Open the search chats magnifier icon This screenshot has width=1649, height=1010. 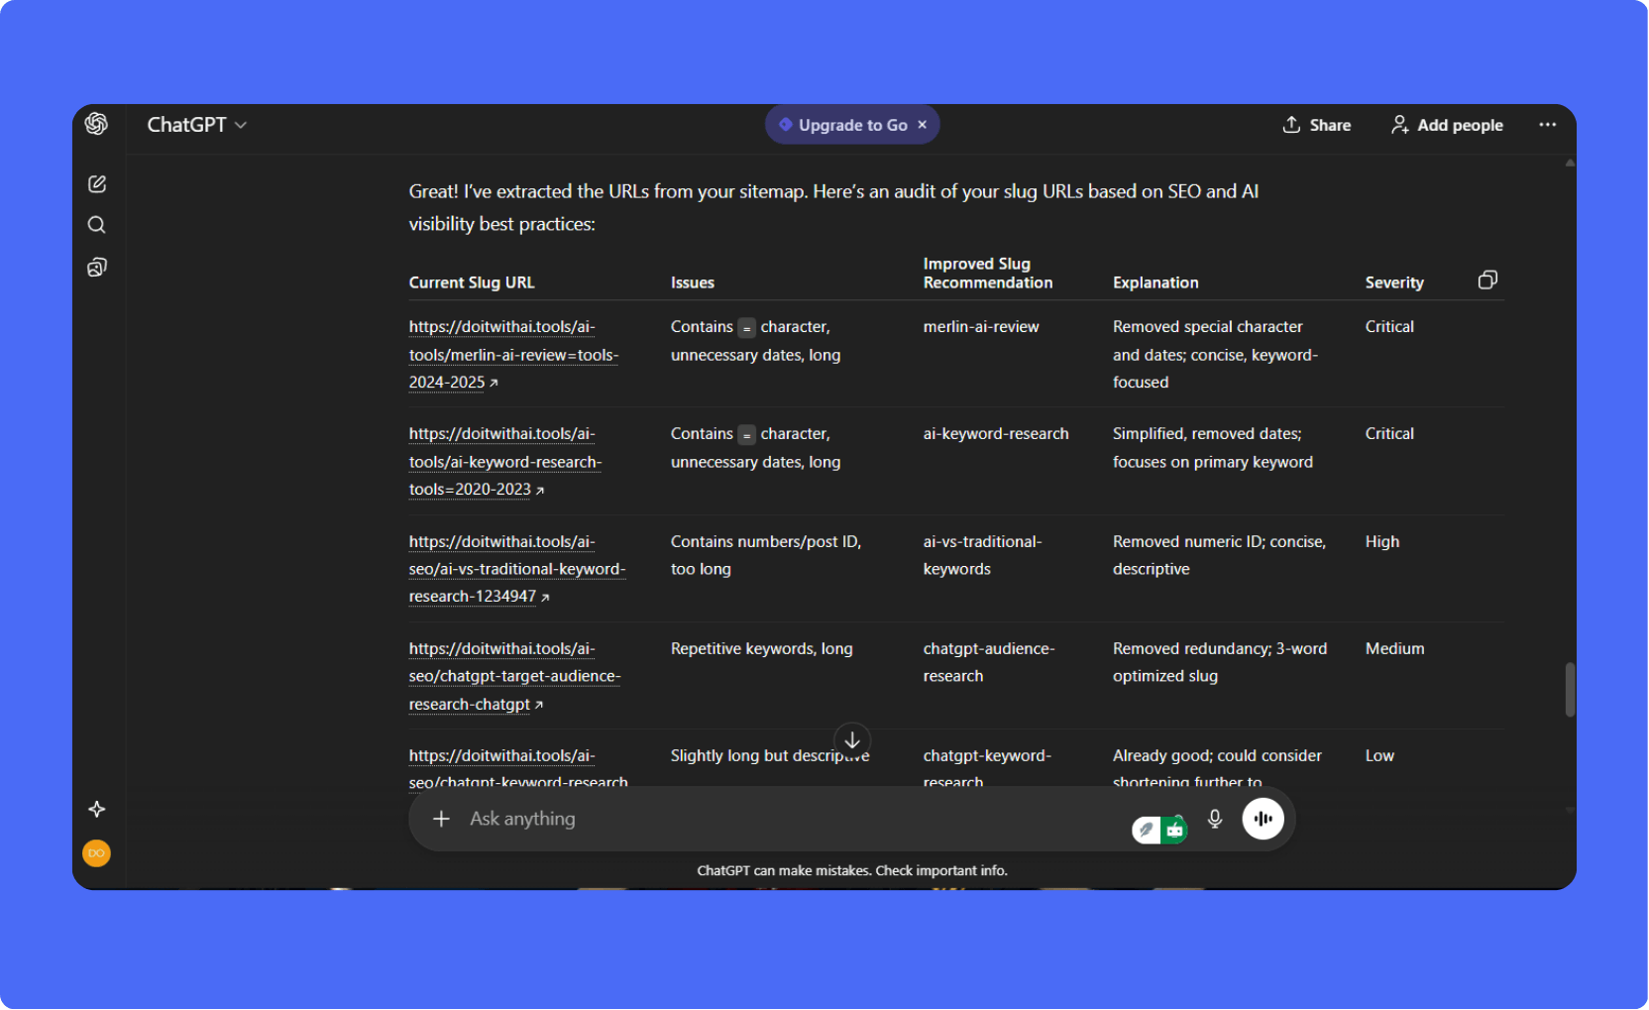pyautogui.click(x=97, y=225)
